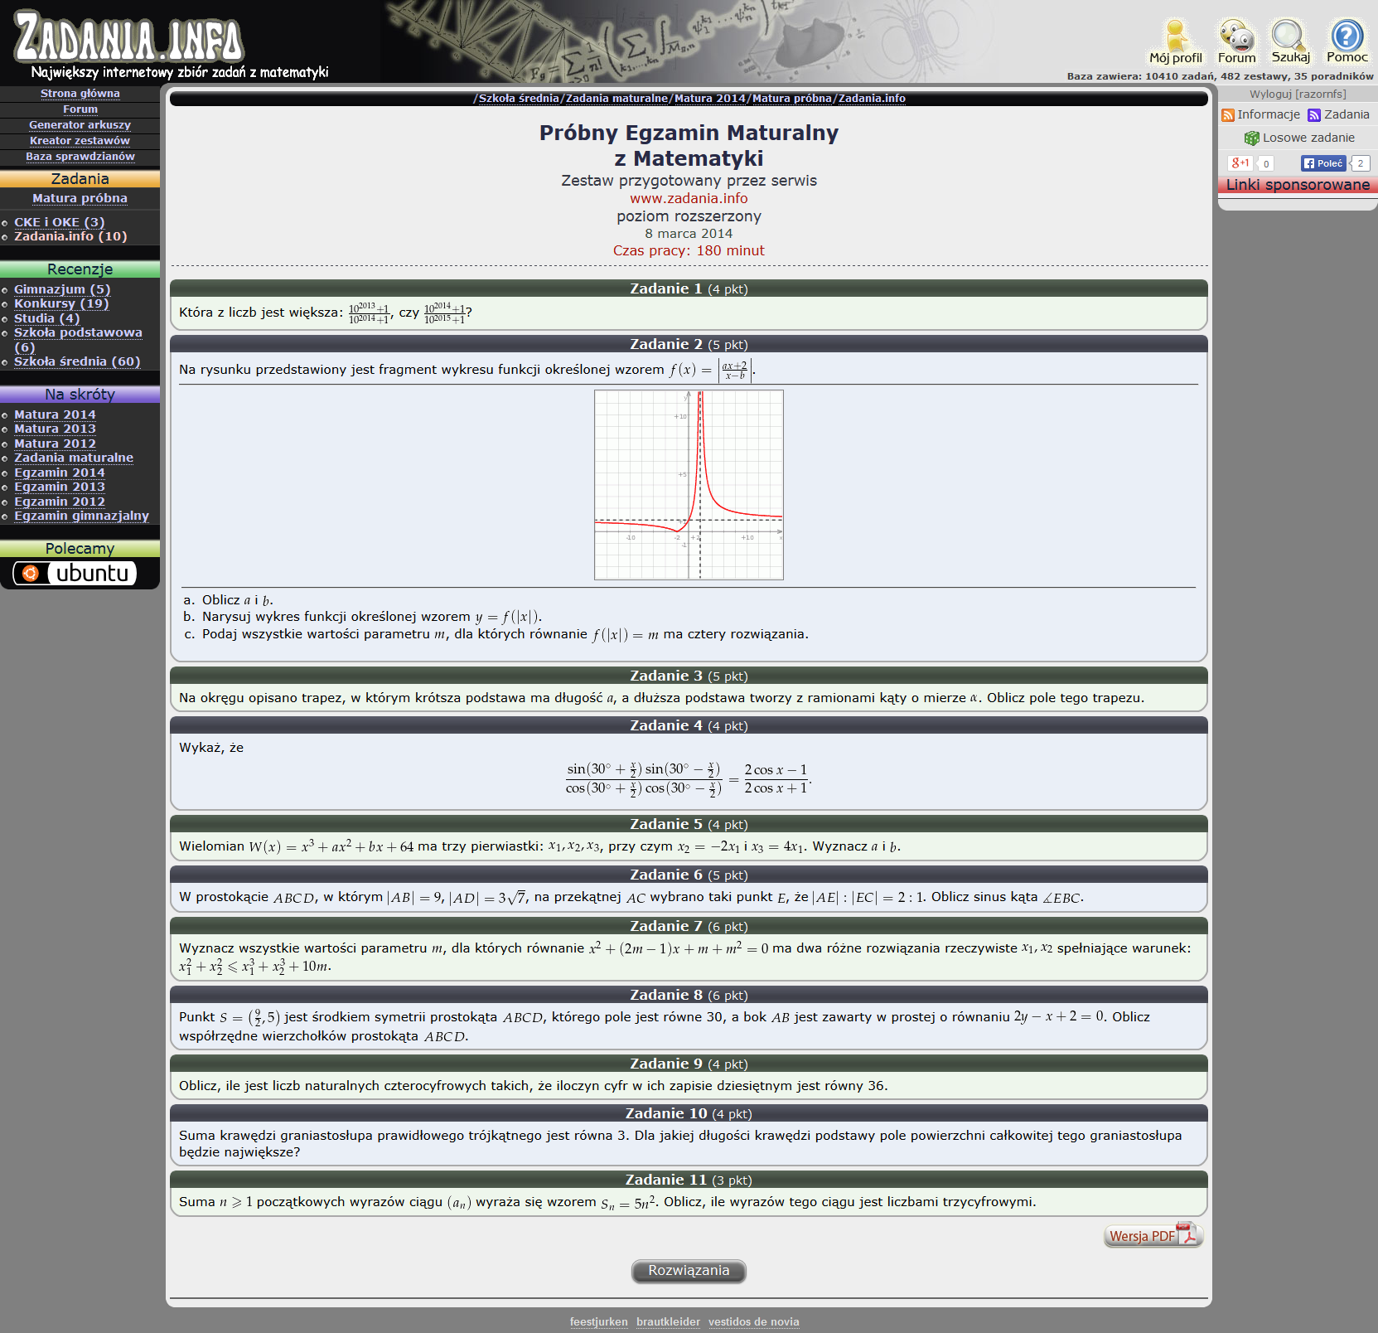Download the Wersja PDF file
The height and width of the screenshot is (1333, 1378).
[x=1153, y=1235]
